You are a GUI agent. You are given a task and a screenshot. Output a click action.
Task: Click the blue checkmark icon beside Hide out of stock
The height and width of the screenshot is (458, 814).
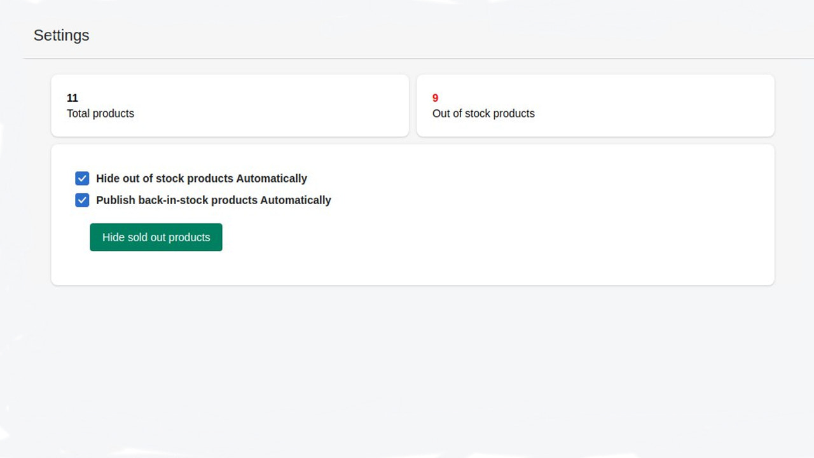pyautogui.click(x=82, y=178)
